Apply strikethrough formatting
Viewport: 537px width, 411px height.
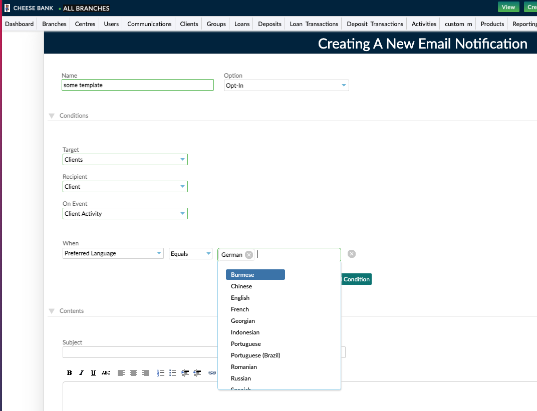(106, 372)
